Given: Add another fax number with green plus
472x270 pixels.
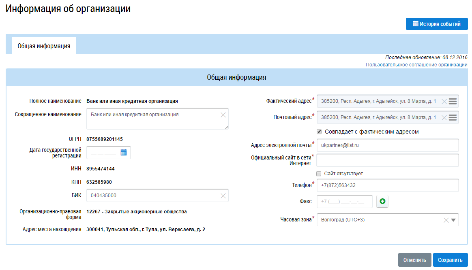Looking at the screenshot, I should [x=382, y=201].
